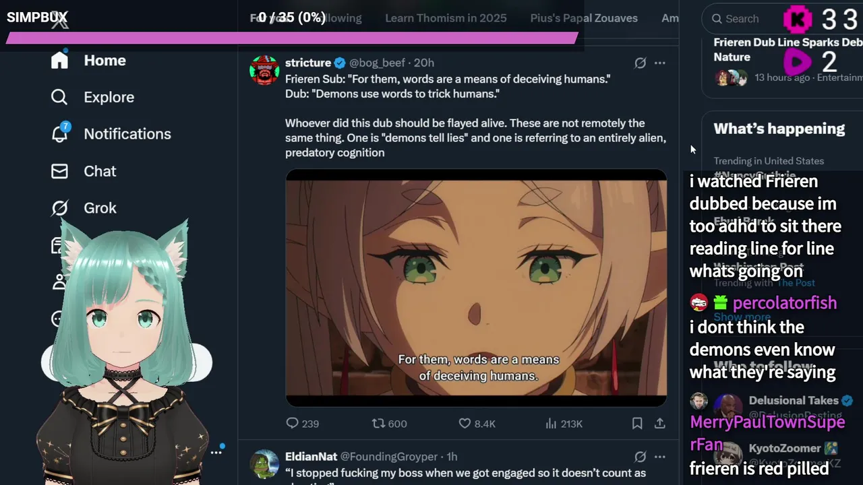This screenshot has height=485, width=863.
Task: Ask Grok about stricture's post
Action: coord(640,63)
